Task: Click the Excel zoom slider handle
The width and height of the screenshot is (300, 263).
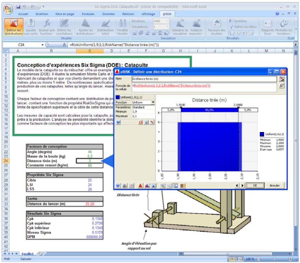Action: pyautogui.click(x=274, y=259)
